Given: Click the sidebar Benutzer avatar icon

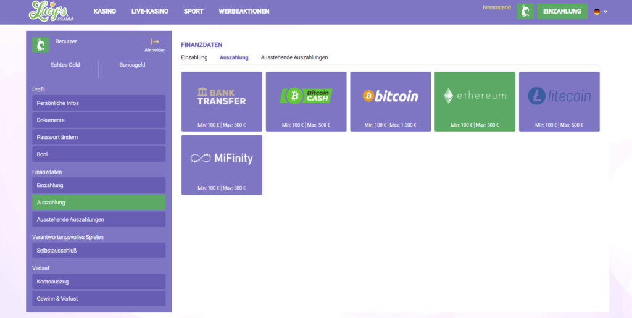Looking at the screenshot, I should (41, 45).
